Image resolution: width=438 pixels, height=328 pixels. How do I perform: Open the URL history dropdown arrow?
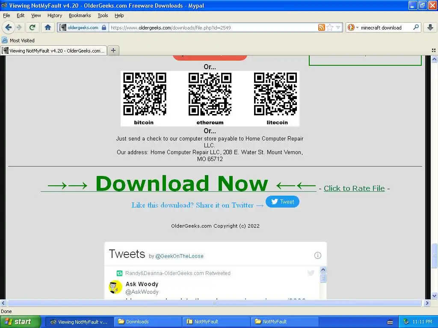coord(338,27)
